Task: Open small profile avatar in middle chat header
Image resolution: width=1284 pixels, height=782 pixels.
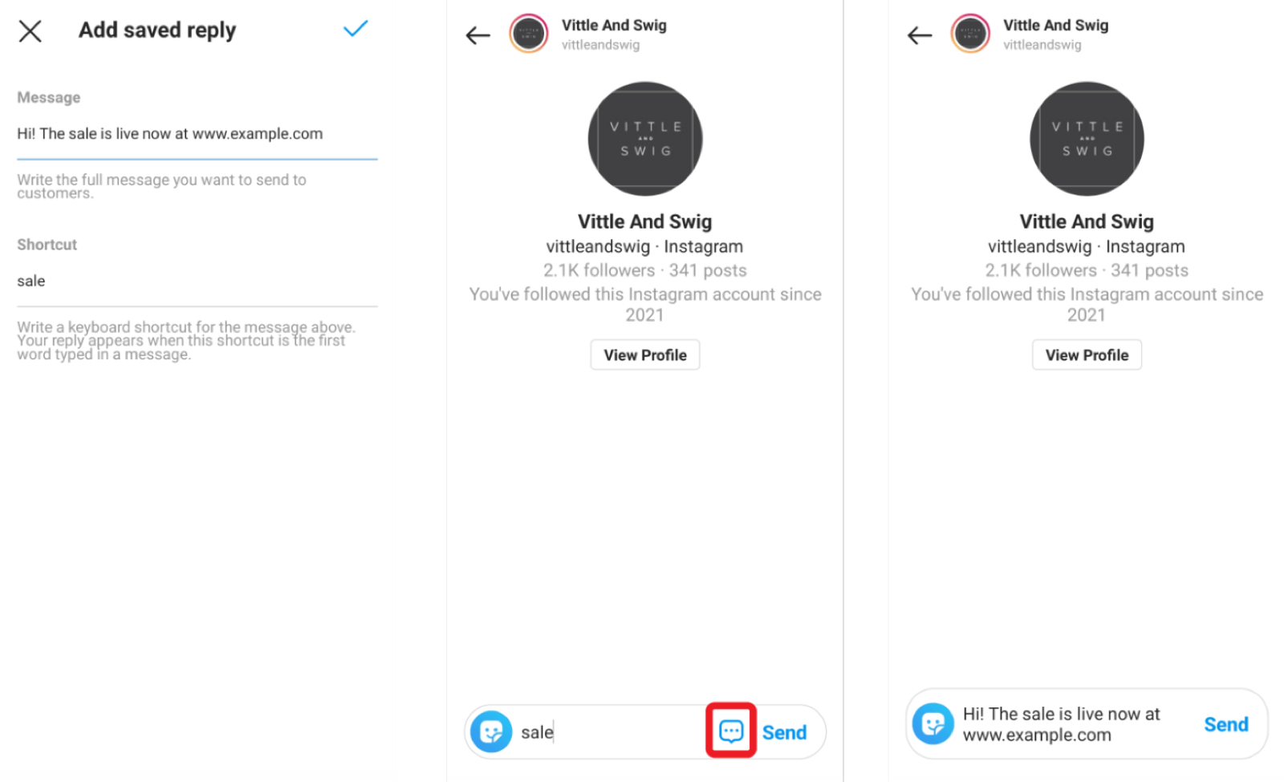Action: [529, 34]
